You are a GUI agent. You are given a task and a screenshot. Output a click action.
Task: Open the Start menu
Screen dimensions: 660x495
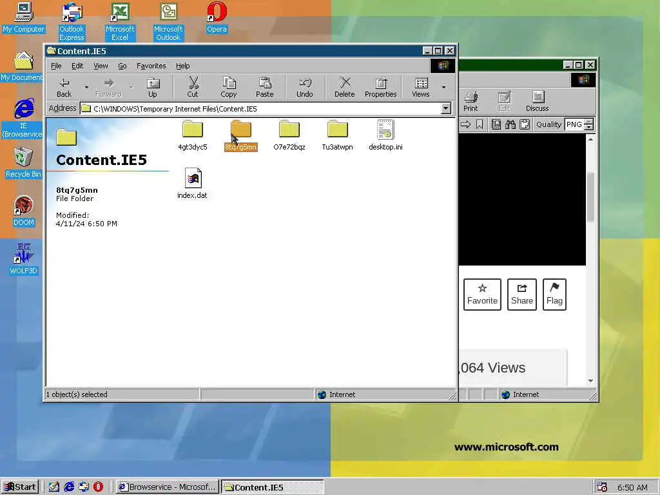(x=20, y=487)
